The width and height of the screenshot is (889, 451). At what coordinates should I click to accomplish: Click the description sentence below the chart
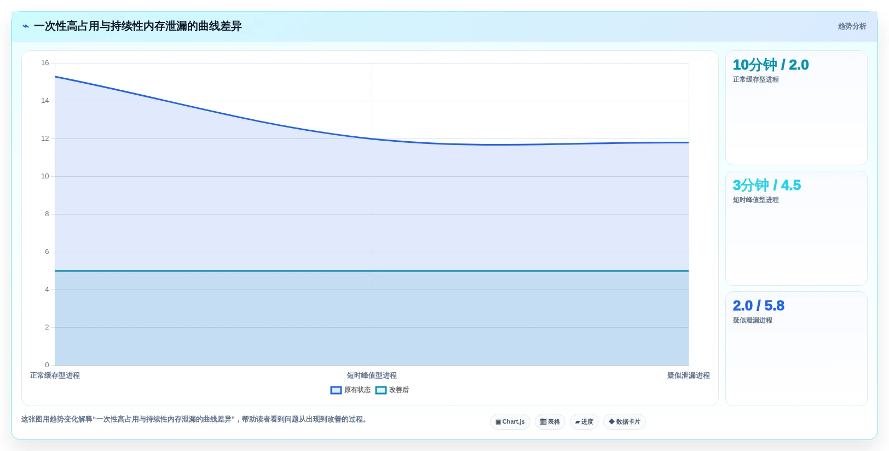pyautogui.click(x=195, y=419)
